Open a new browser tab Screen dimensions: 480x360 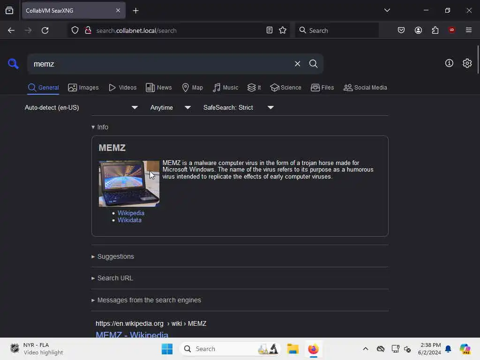tap(135, 11)
